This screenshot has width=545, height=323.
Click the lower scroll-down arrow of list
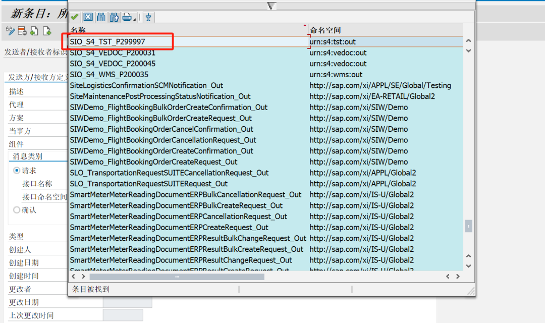click(x=468, y=266)
